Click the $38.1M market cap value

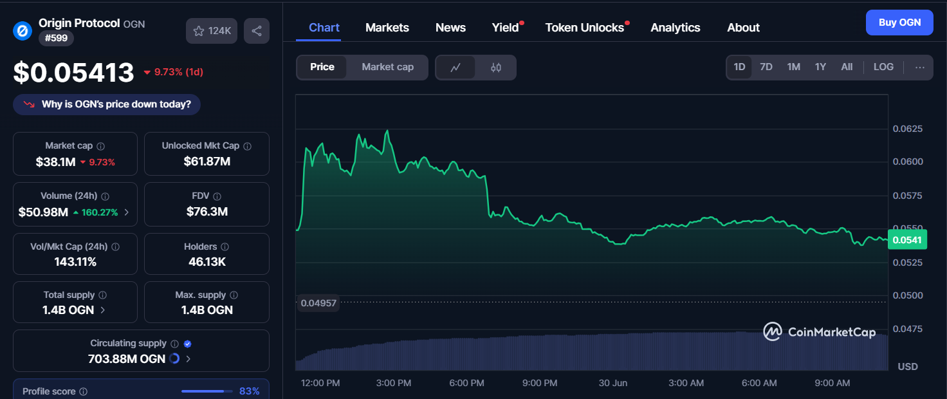pyautogui.click(x=55, y=162)
